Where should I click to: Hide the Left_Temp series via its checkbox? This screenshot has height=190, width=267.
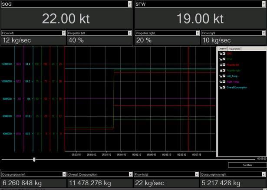pos(224,76)
